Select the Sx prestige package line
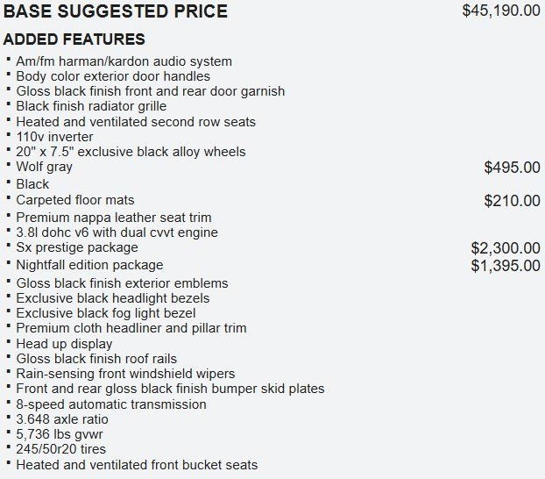 [77, 247]
